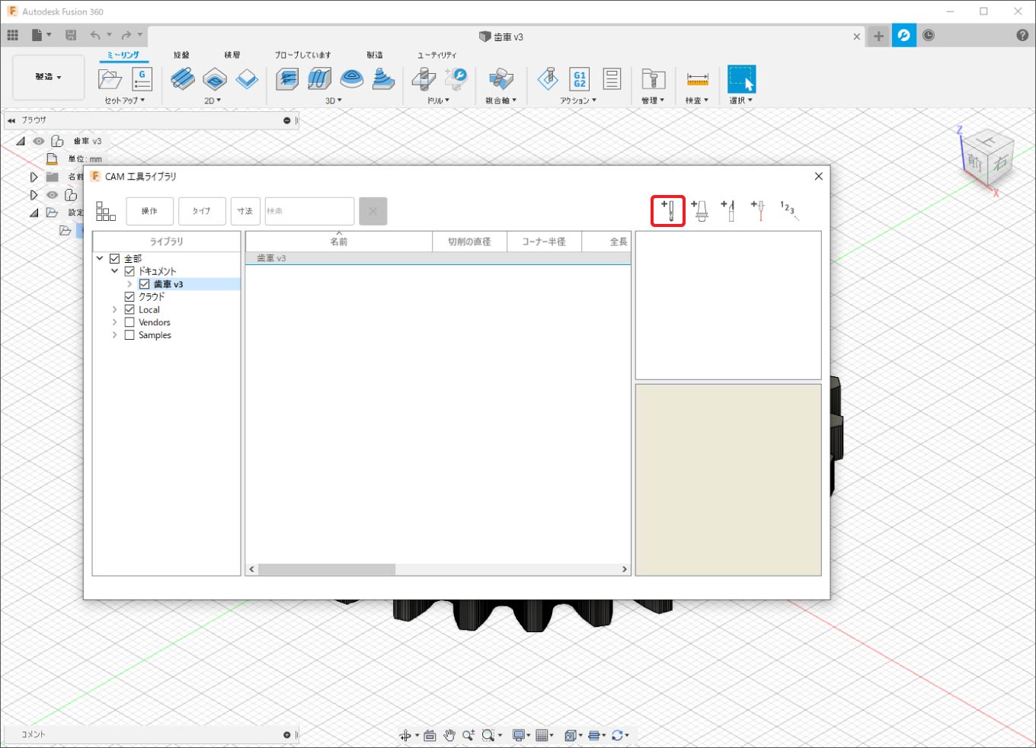Open the 製造 workspace dropdown

coord(48,77)
